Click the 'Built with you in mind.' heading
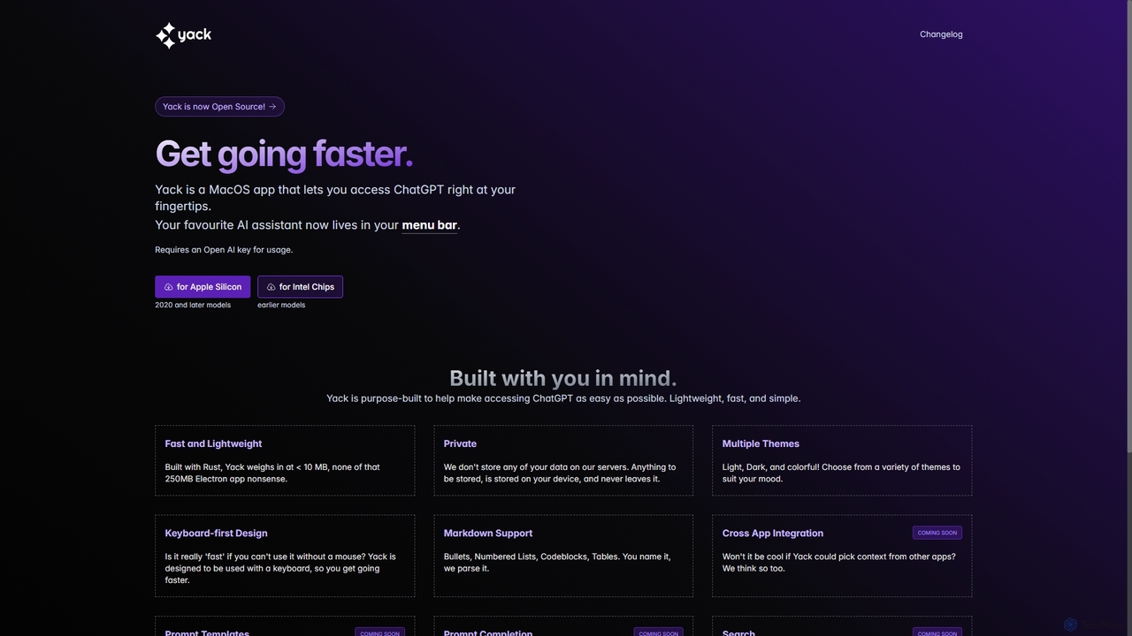Viewport: 1132px width, 636px height. tap(563, 378)
